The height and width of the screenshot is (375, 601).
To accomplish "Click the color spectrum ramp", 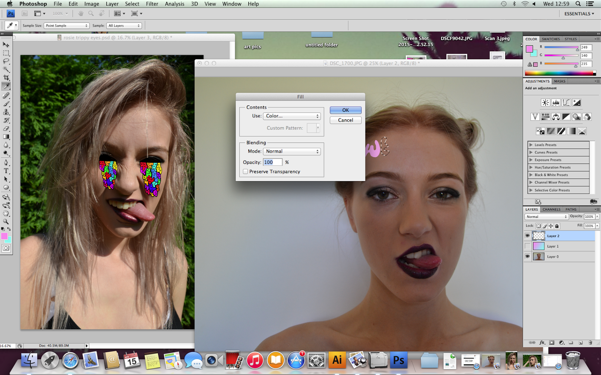I will click(x=560, y=73).
